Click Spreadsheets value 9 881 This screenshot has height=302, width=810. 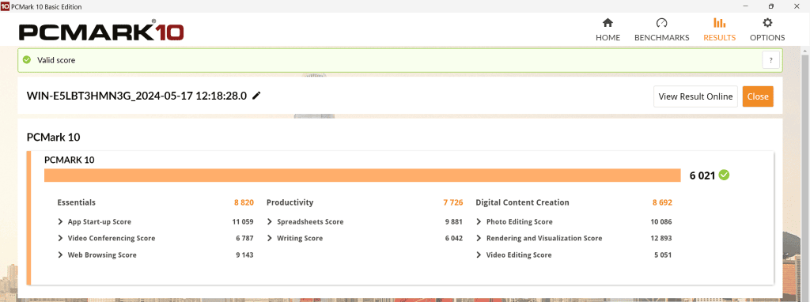[453, 222]
